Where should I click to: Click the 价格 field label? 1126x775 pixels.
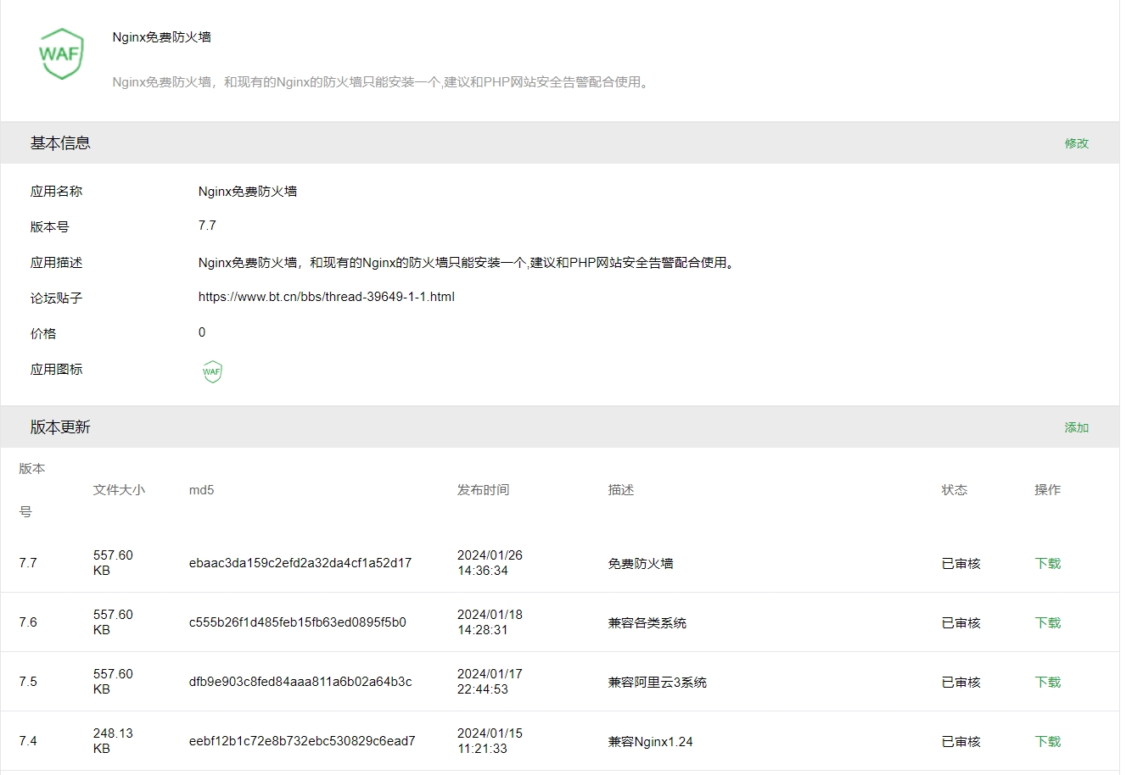coord(43,334)
